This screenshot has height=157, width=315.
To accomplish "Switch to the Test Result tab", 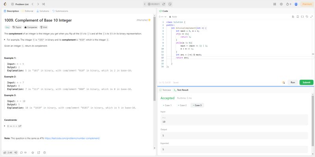I will click(181, 90).
